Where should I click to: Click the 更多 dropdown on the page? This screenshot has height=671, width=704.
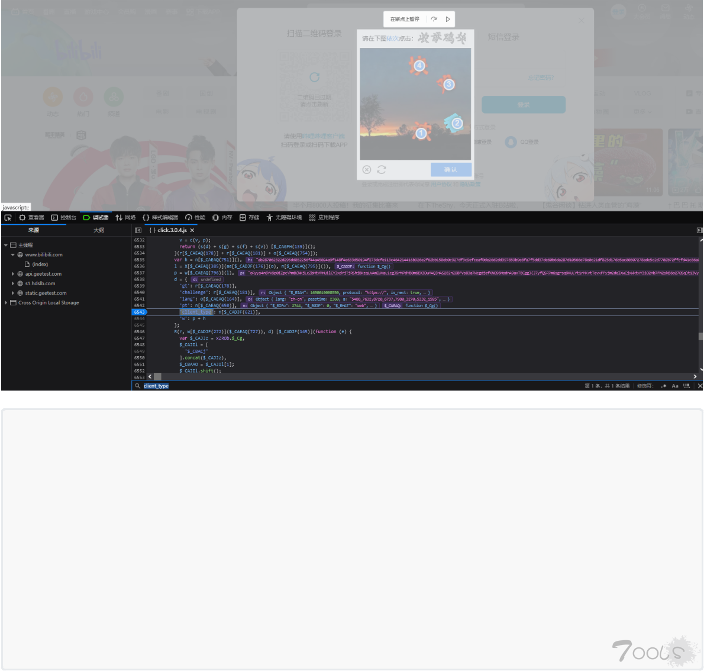click(642, 111)
